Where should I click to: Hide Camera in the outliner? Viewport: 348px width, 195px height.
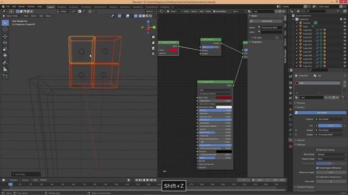pyautogui.click(x=345, y=23)
